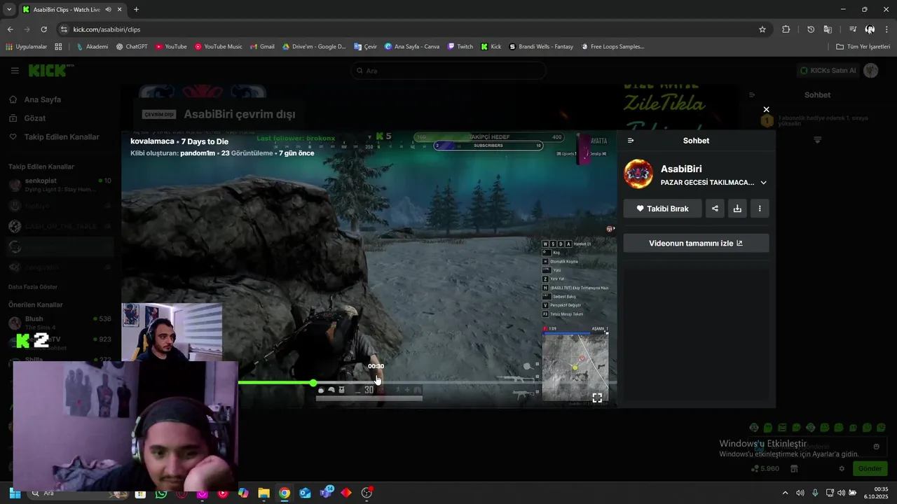Go to the KICK logo home
This screenshot has width=897, height=504.
click(50, 70)
